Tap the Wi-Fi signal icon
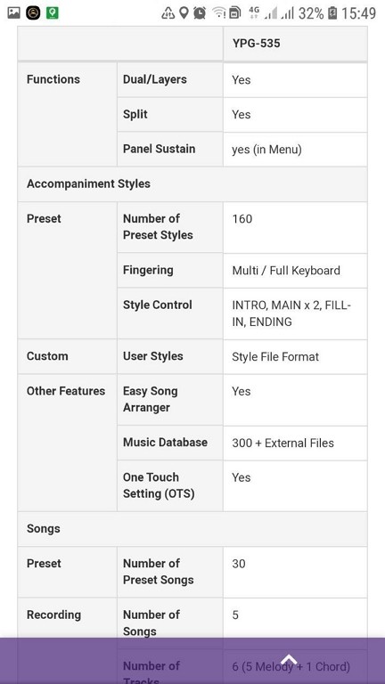Image resolution: width=385 pixels, height=684 pixels. tap(218, 13)
